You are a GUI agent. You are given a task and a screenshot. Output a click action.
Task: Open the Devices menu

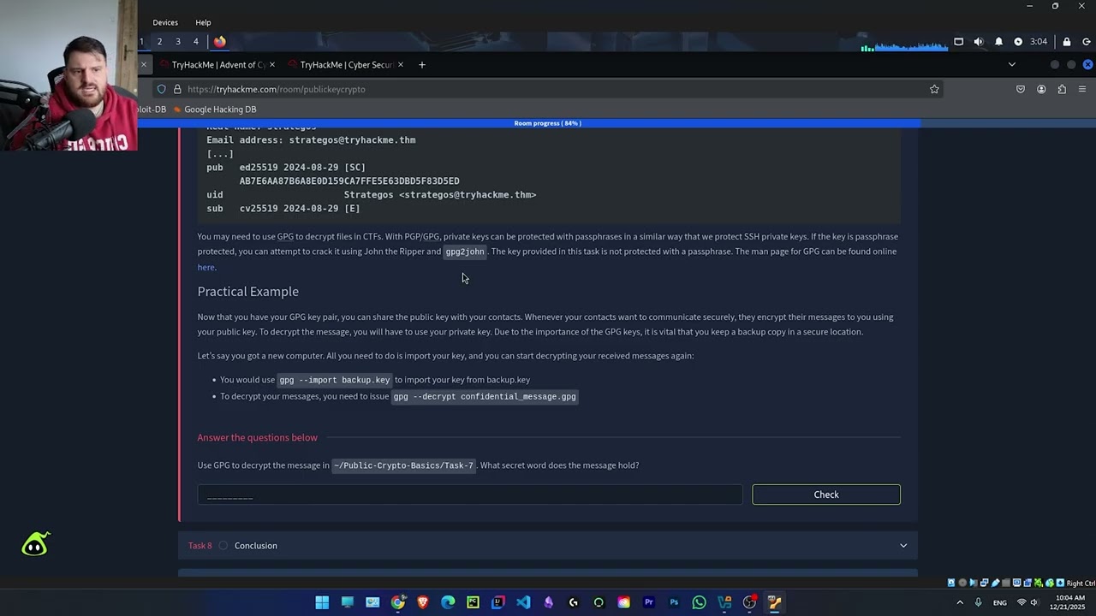165,22
